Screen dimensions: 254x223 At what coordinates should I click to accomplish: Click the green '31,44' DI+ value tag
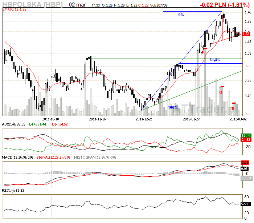[246, 135]
